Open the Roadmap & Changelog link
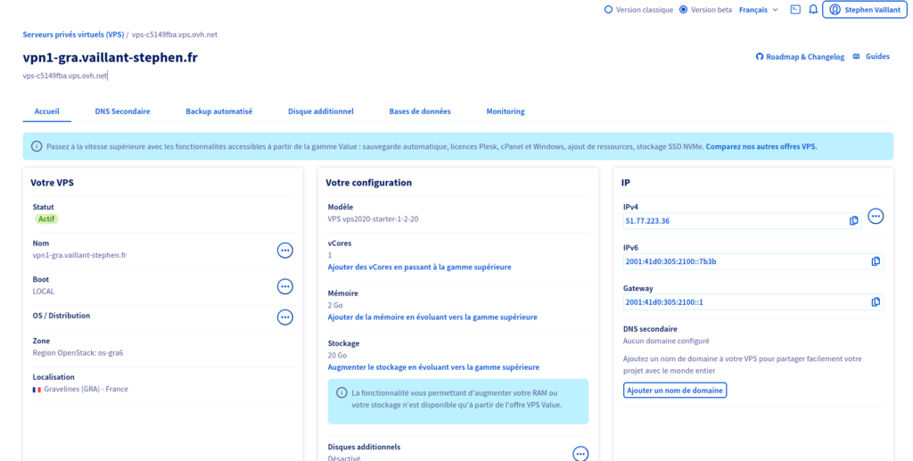The image size is (913, 461). (x=800, y=57)
